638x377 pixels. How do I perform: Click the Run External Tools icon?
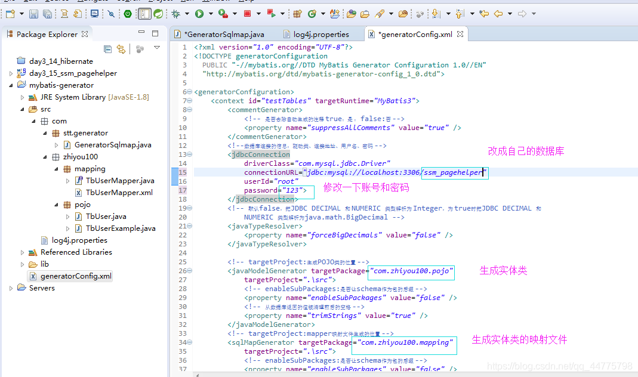223,14
